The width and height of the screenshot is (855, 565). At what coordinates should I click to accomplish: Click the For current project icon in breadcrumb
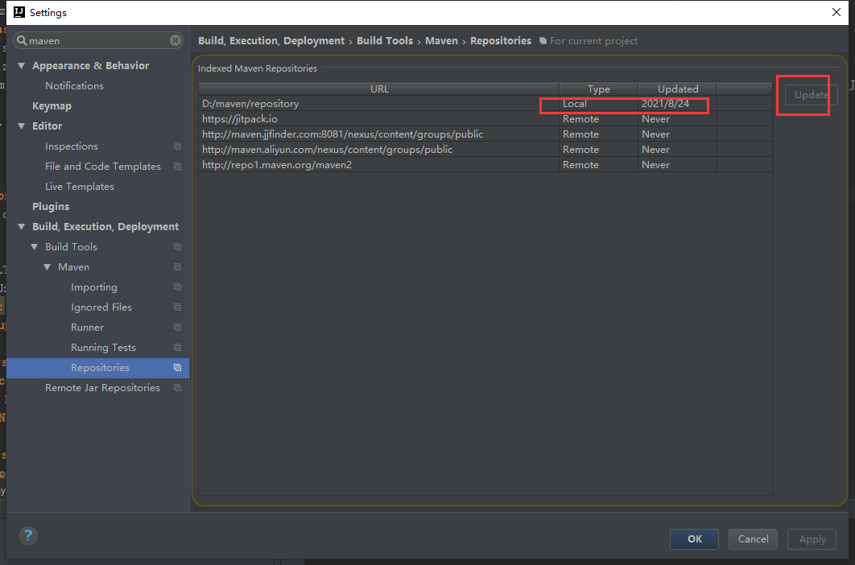point(543,41)
